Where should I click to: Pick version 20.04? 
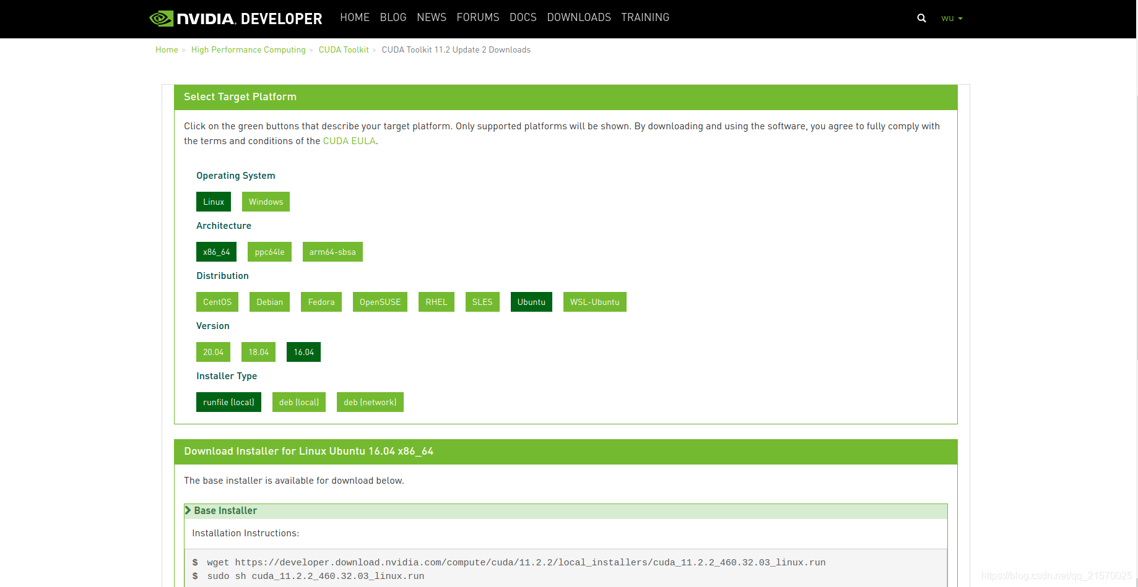click(213, 352)
